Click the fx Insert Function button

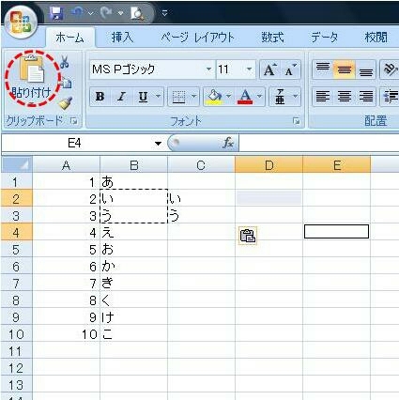(x=228, y=144)
